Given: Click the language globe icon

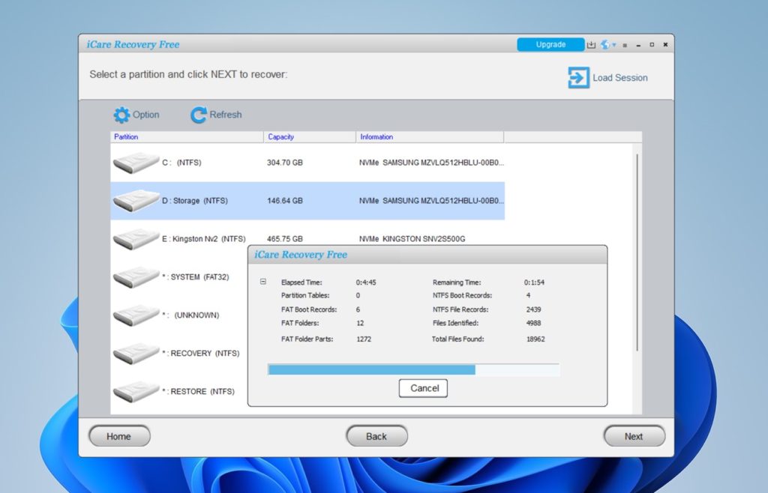Looking at the screenshot, I should point(605,45).
